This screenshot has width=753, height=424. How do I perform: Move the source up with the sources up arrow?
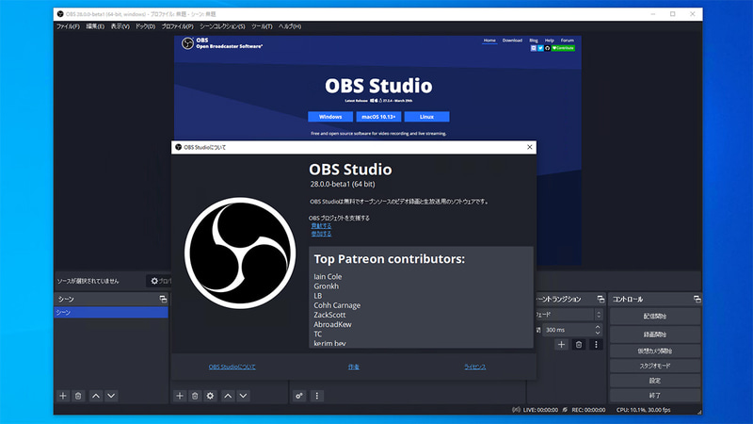228,396
